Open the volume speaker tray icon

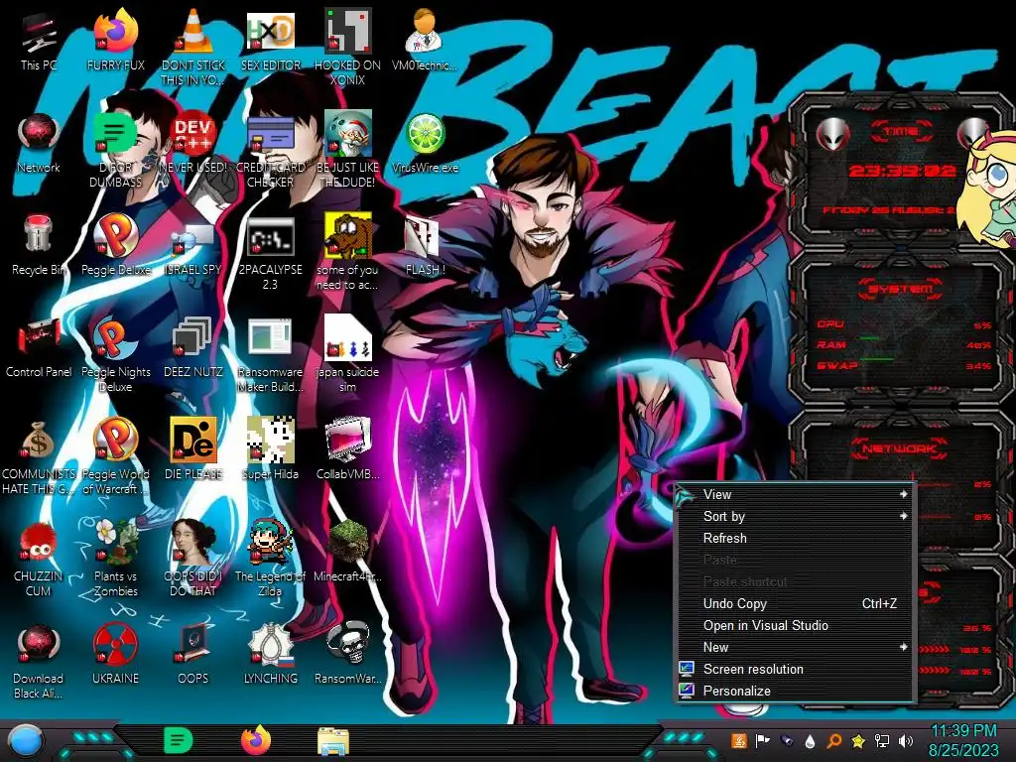(906, 740)
